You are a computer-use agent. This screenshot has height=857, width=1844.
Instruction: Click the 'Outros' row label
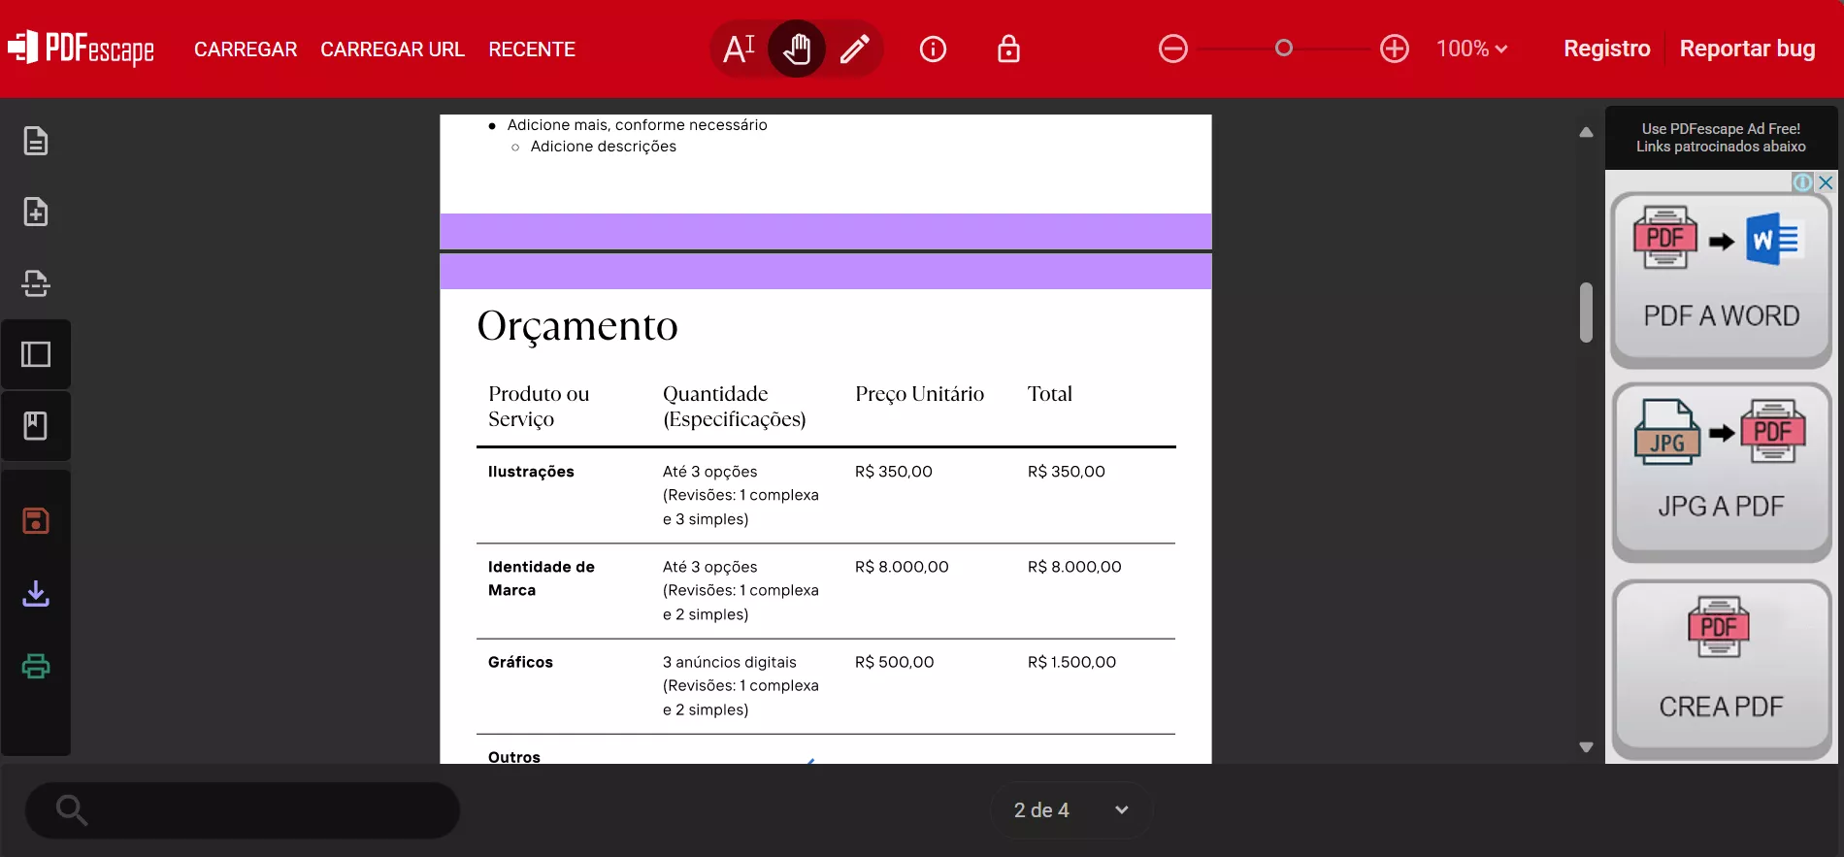(x=514, y=756)
